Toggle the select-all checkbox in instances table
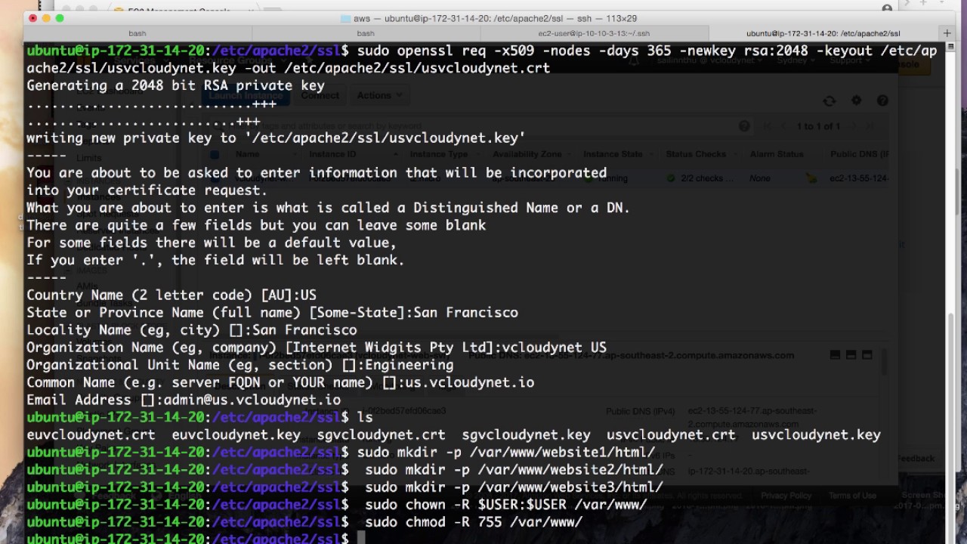 215,154
